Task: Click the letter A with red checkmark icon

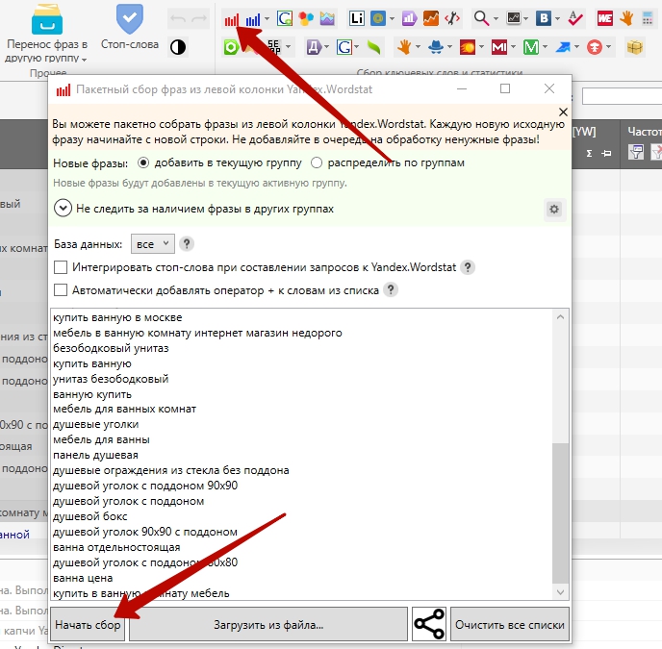Action: click(575, 18)
